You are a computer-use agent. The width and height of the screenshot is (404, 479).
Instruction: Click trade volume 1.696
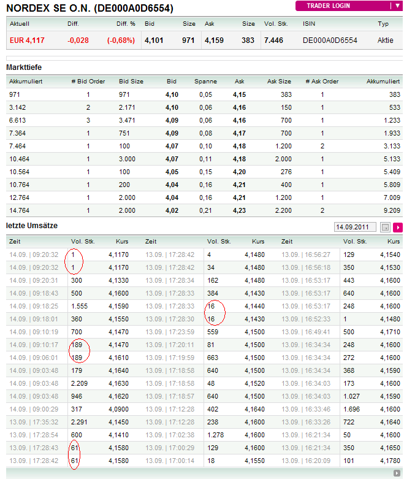tap(352, 409)
